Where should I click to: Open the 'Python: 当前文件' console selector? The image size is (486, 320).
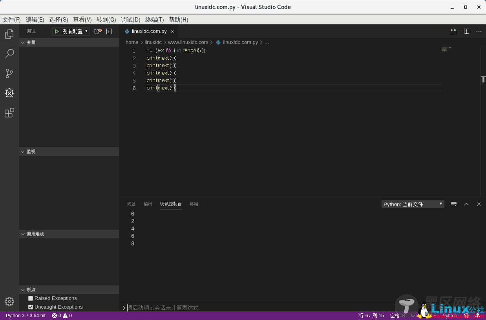[413, 204]
